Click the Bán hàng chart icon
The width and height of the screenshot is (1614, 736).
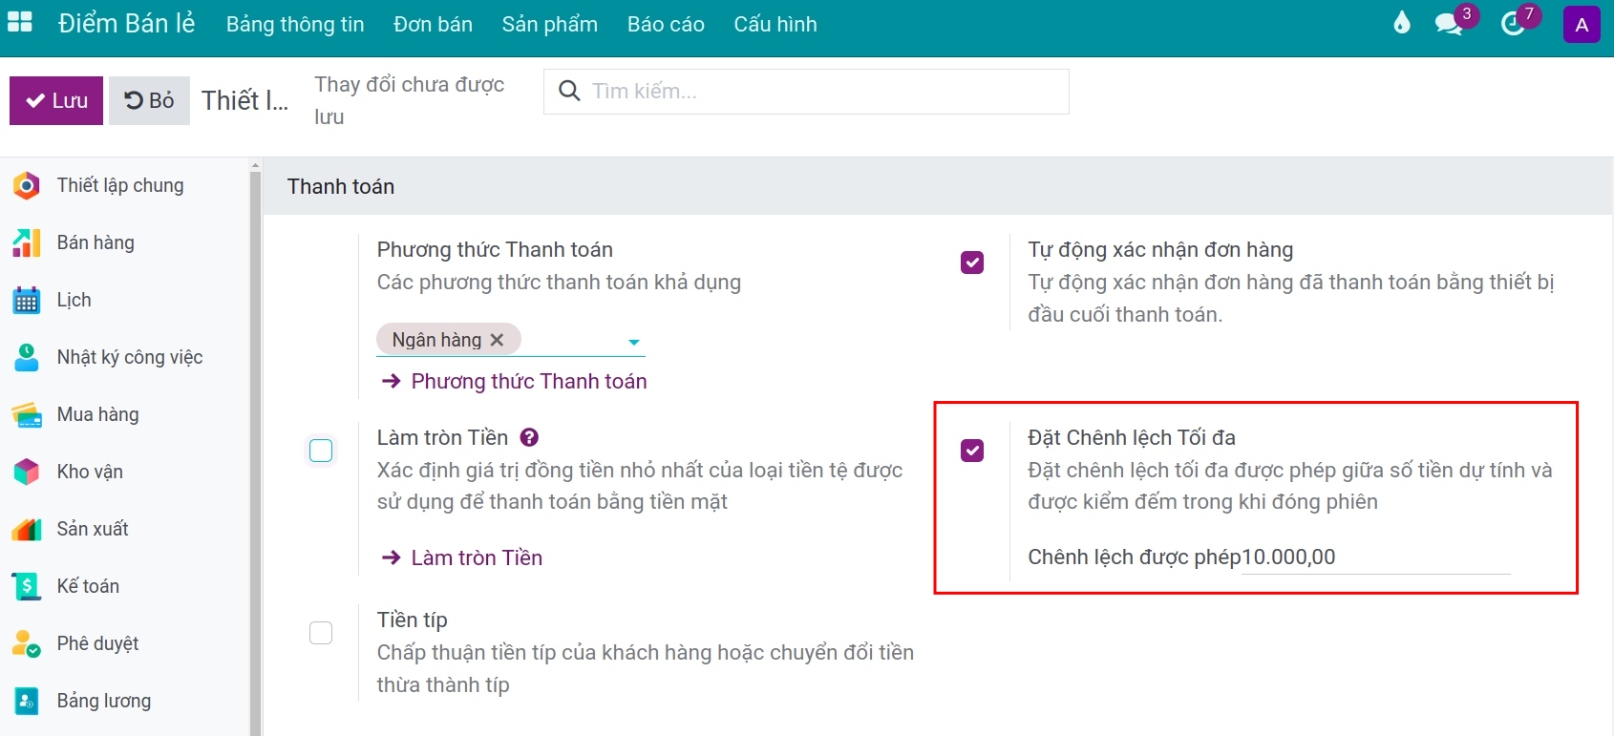click(27, 242)
